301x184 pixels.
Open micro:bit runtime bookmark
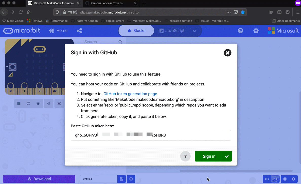(x=178, y=21)
